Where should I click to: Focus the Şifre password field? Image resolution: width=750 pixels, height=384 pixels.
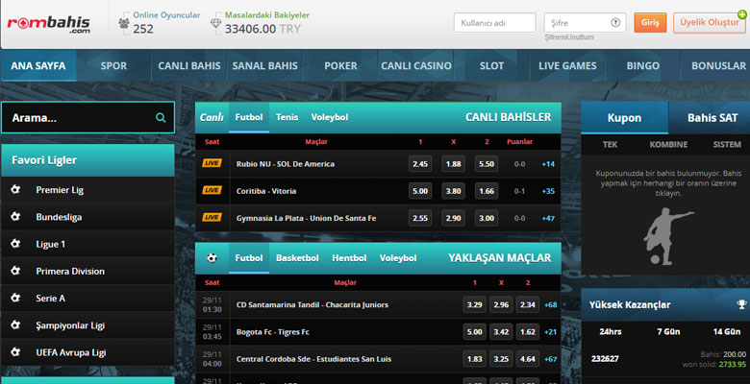click(585, 22)
